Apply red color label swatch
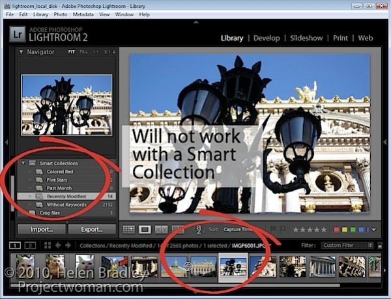This screenshot has width=391, height=299. [x=336, y=229]
